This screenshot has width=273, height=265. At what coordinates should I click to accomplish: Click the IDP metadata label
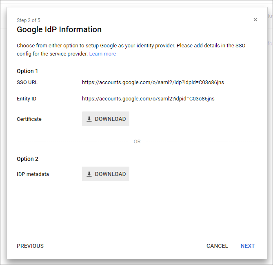tap(33, 174)
